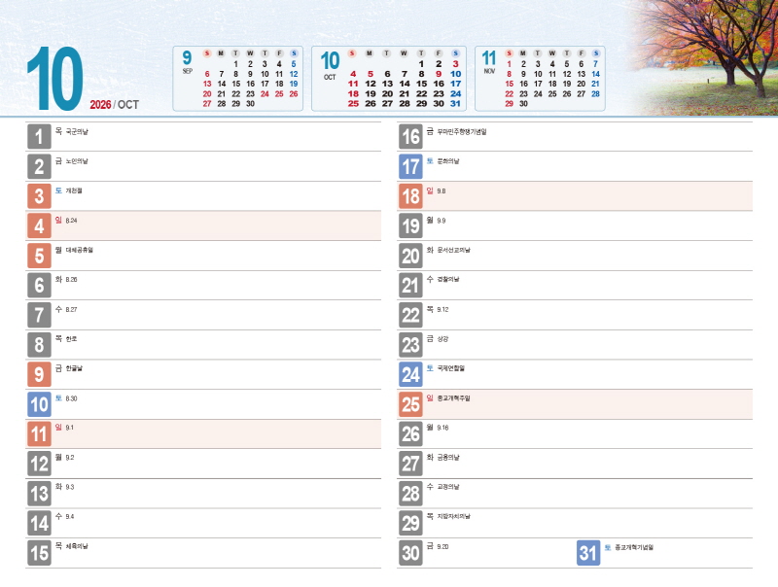Screen dimensions: 778x587
Task: Click the large blue month number 10 in header
Action: pyautogui.click(x=54, y=78)
